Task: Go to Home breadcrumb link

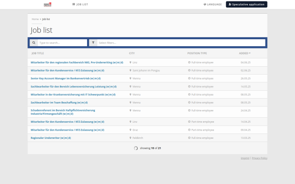Action: click(x=35, y=19)
